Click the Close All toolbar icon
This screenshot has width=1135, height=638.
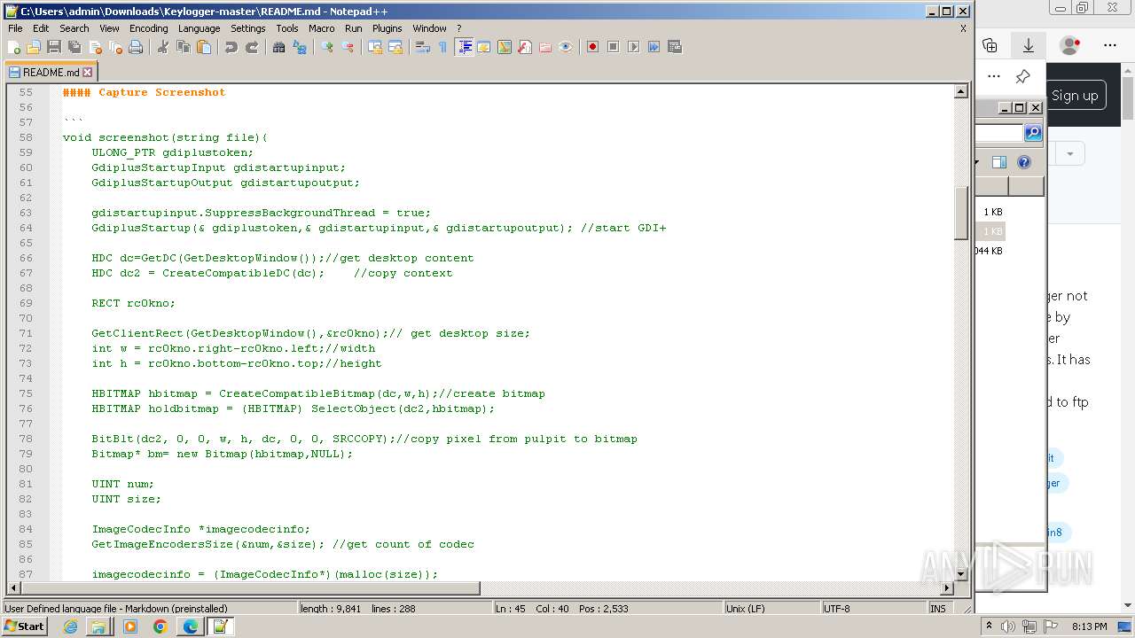(115, 47)
